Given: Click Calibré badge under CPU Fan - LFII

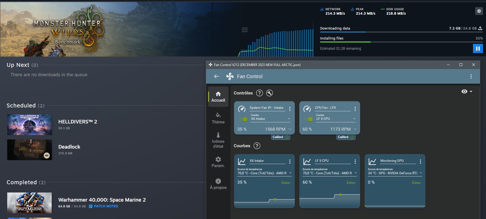Looking at the screenshot, I should click(x=346, y=137).
